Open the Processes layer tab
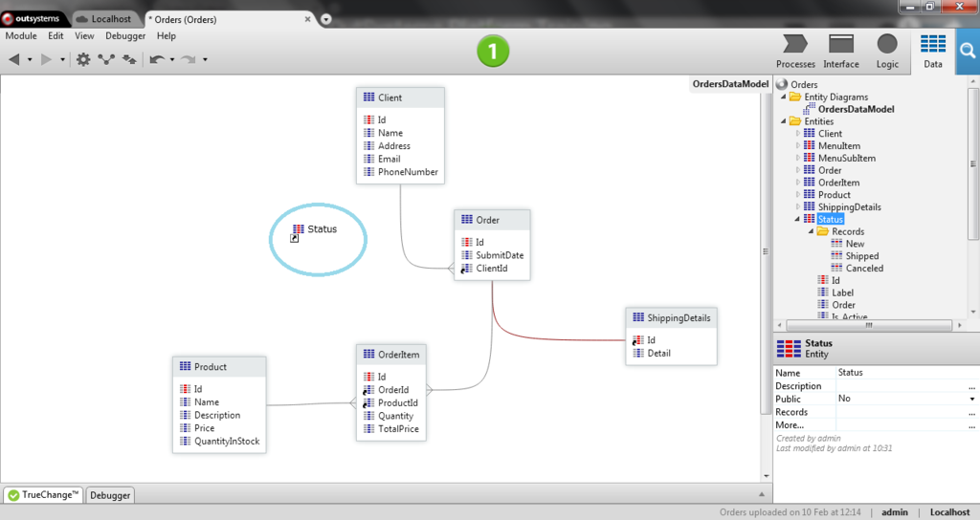The image size is (980, 520). coord(795,52)
